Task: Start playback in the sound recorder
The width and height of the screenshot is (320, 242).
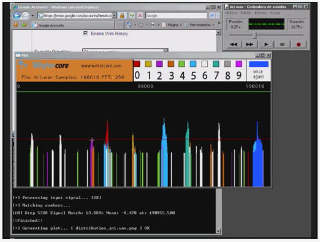Action: click(x=266, y=44)
